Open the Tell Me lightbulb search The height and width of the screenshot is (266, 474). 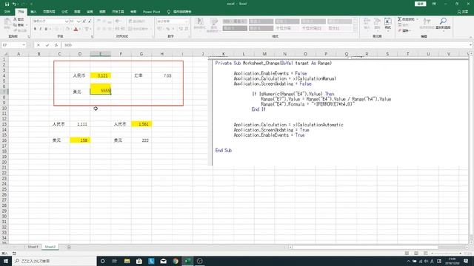pyautogui.click(x=169, y=12)
